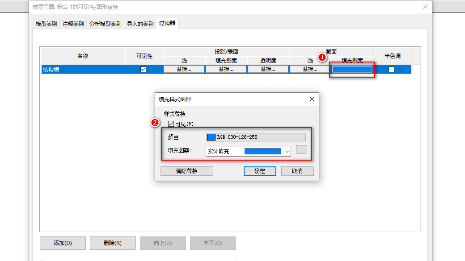The height and width of the screenshot is (261, 465).
Task: Click the ... browse button beside 填充图案
Action: (x=300, y=150)
